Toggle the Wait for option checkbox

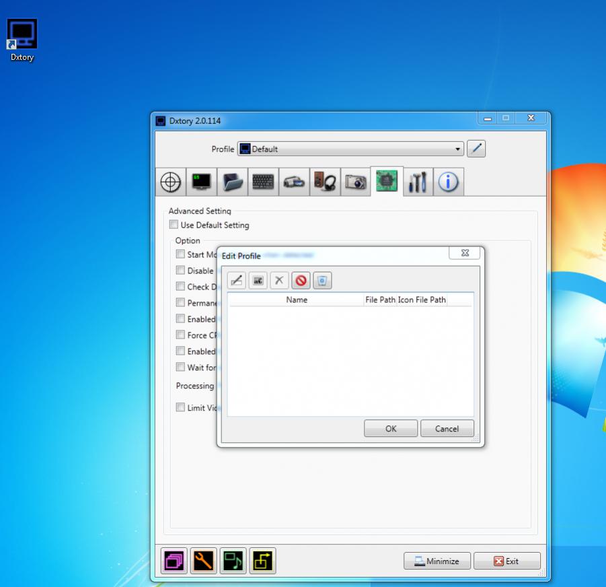[x=180, y=367]
